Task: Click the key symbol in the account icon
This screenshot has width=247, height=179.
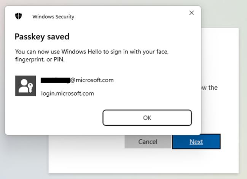Action: coord(30,89)
